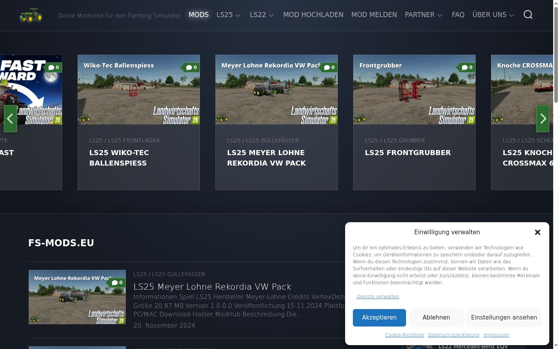This screenshot has height=349, width=559.
Task: Open LS25 Frontgrubber title link
Action: tap(408, 153)
